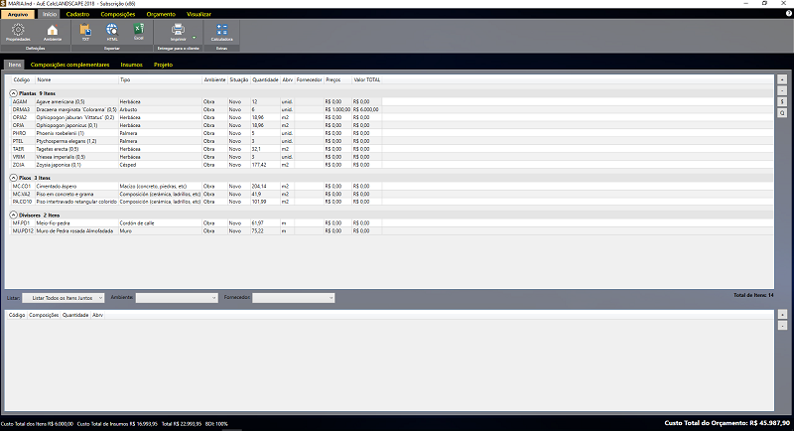Sort by Fornecedor column header
The height and width of the screenshot is (431, 794).
(x=310, y=80)
